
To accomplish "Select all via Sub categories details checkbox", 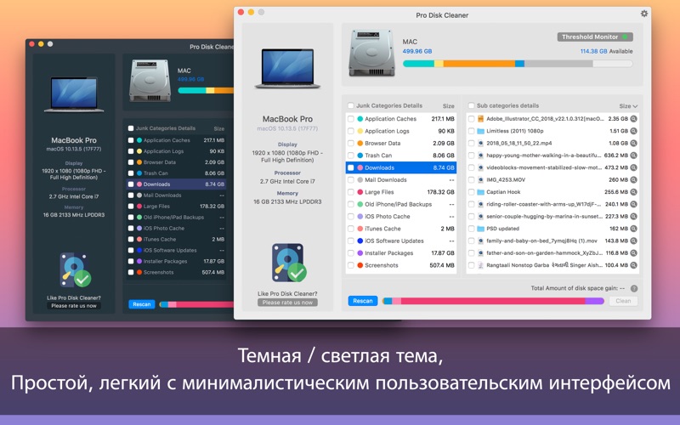I will [x=472, y=105].
